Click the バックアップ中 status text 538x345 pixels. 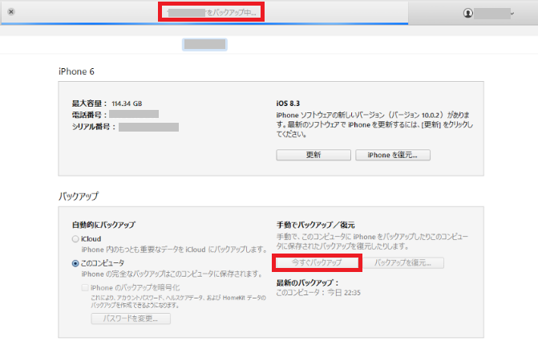coord(232,13)
